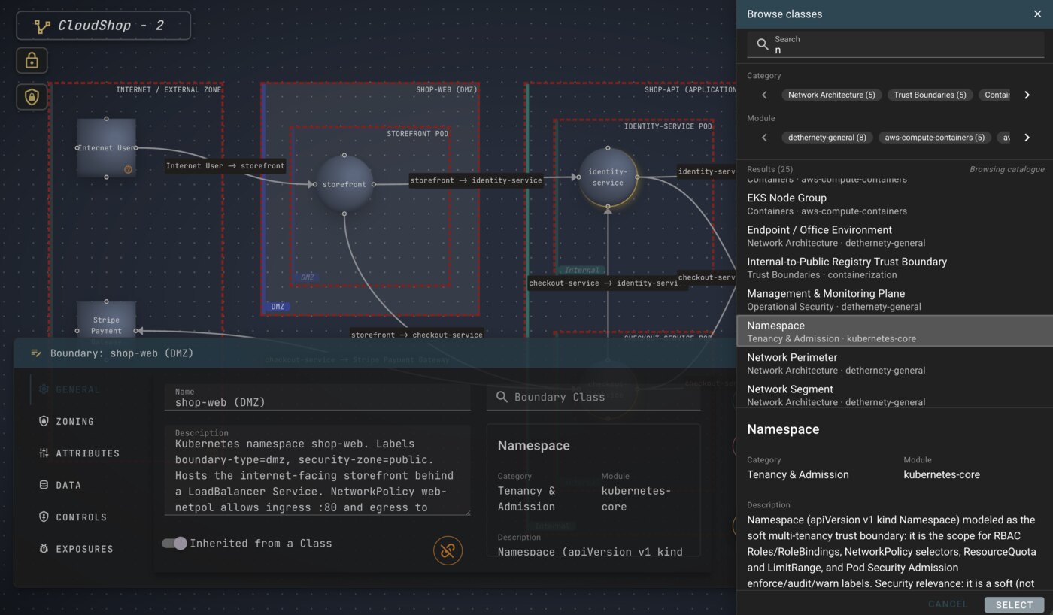
Task: Click the Internet User → storefront flow label
Action: pos(225,165)
